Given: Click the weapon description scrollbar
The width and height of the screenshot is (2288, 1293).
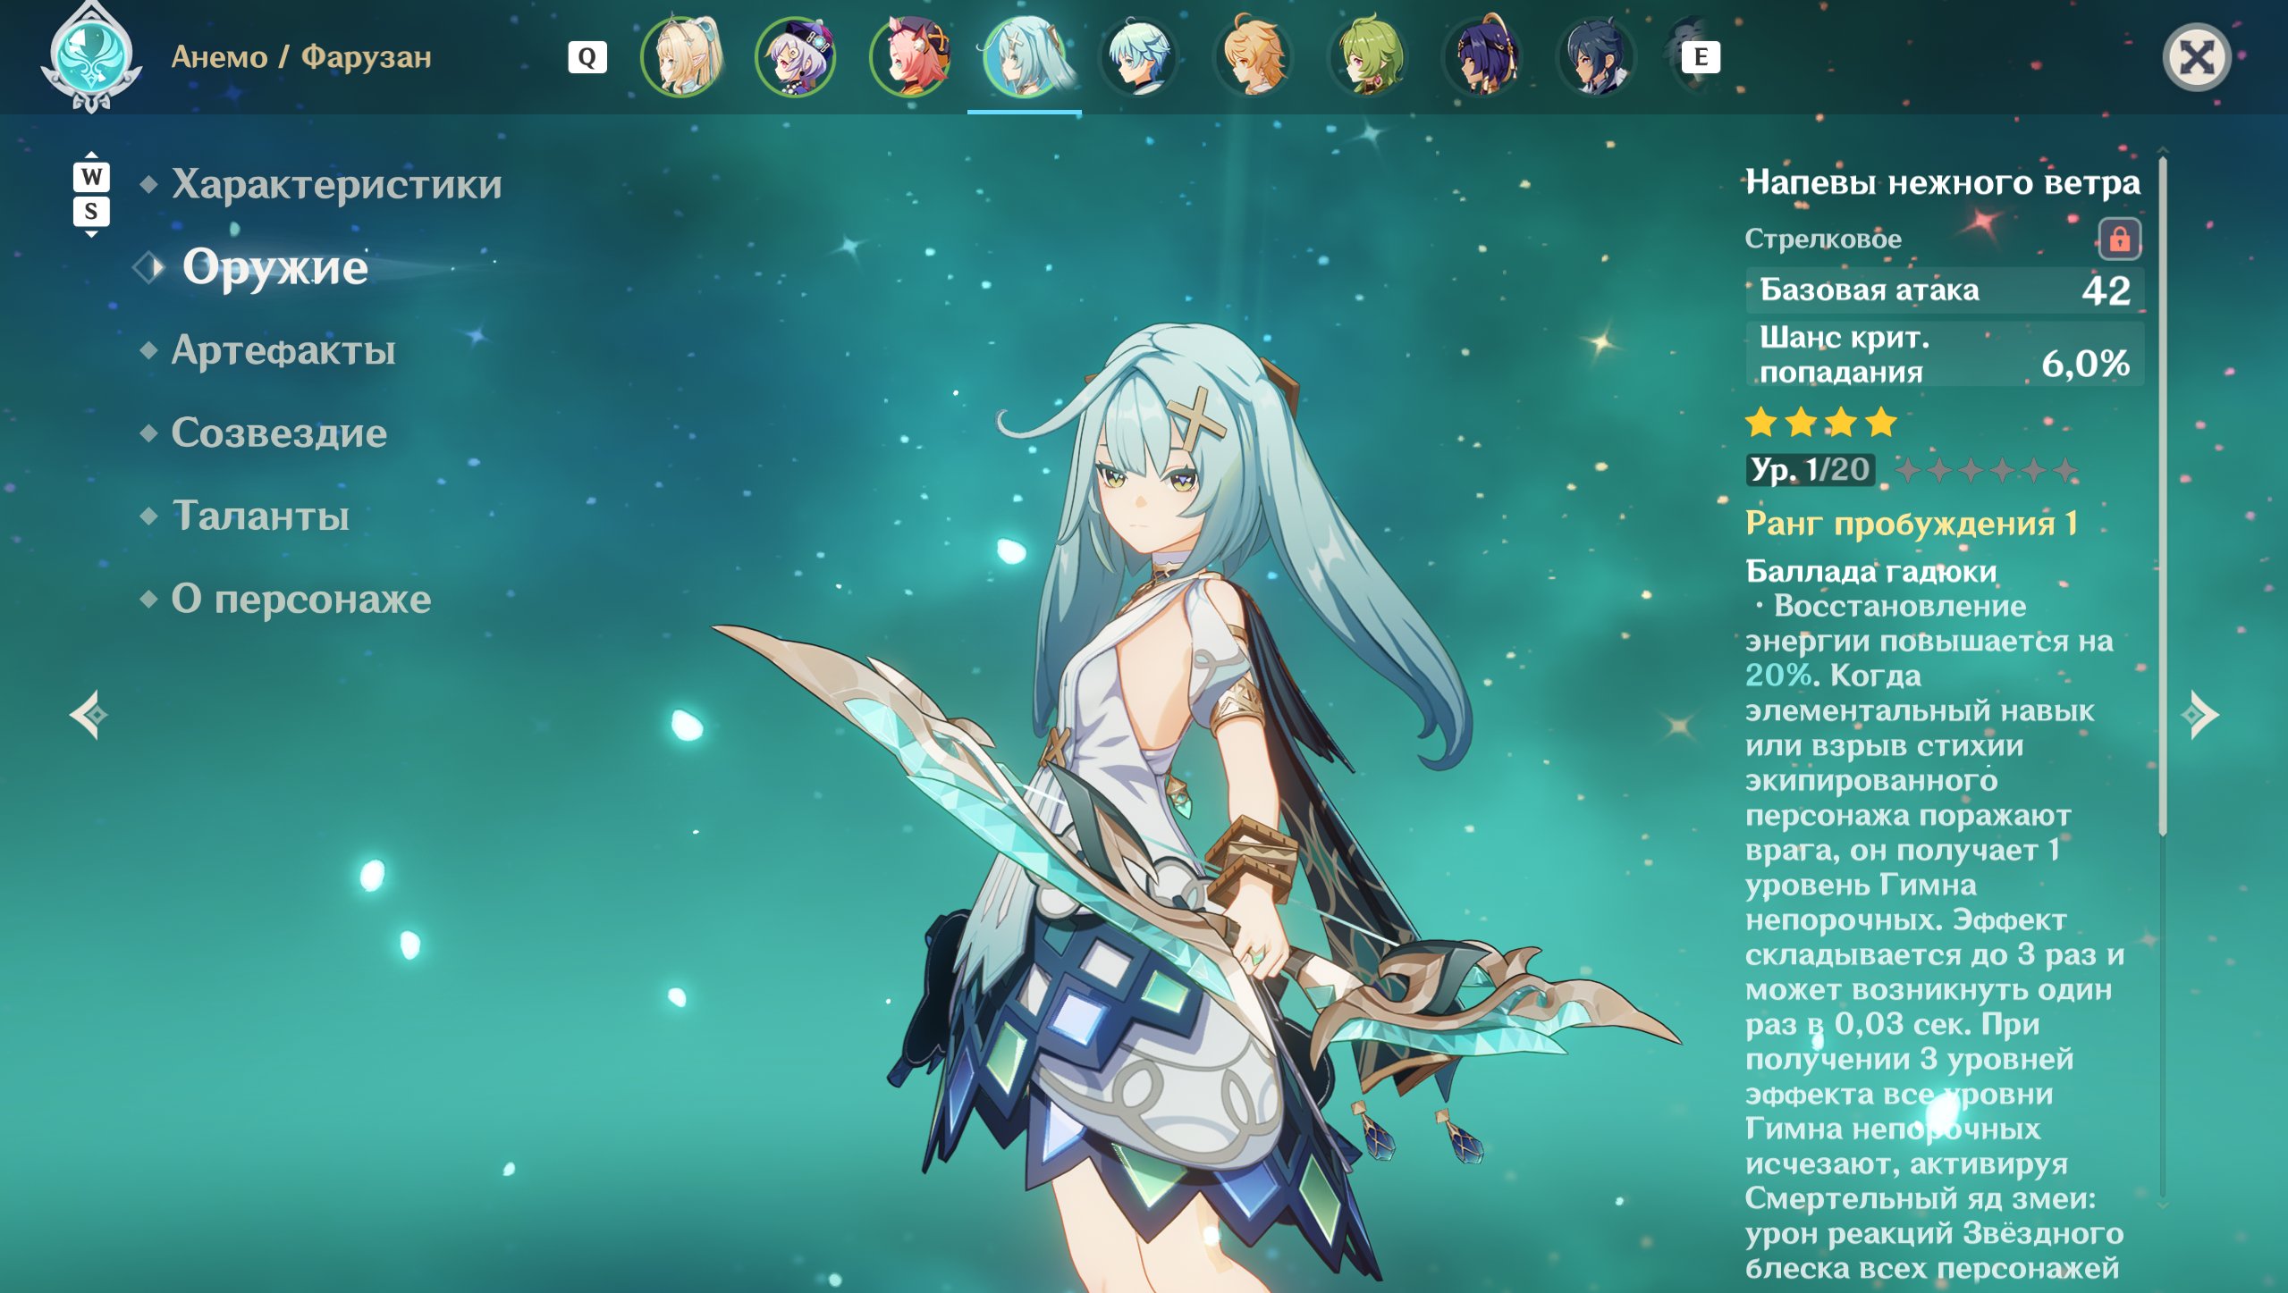Looking at the screenshot, I should click(x=2163, y=496).
